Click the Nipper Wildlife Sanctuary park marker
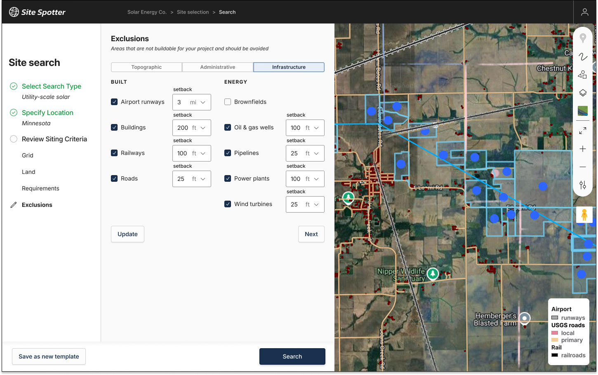This screenshot has height=375, width=598. coord(433,273)
